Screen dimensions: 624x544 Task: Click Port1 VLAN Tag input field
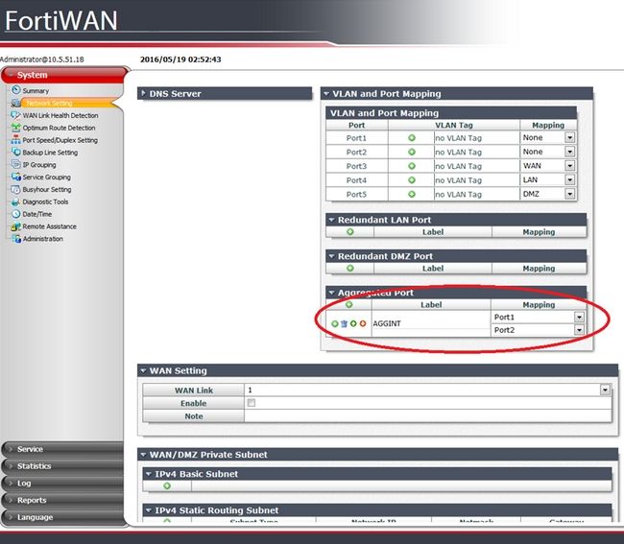pyautogui.click(x=477, y=138)
